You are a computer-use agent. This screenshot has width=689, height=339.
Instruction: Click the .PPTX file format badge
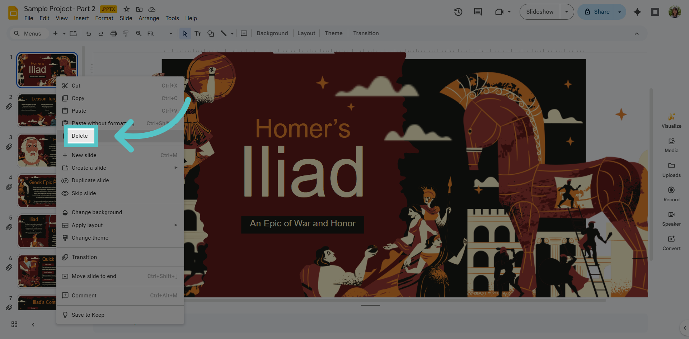click(108, 9)
